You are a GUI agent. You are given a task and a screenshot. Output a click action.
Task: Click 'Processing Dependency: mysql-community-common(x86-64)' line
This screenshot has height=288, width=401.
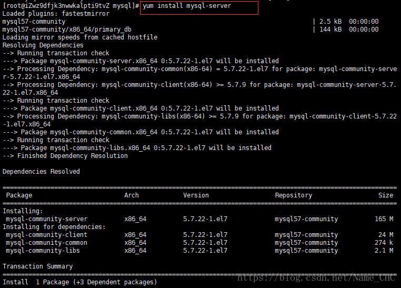tap(199, 73)
